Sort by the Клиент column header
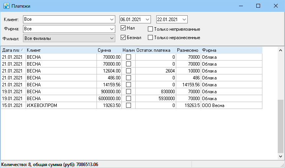Image resolution: width=285 pixels, height=168 pixels. 61,50
